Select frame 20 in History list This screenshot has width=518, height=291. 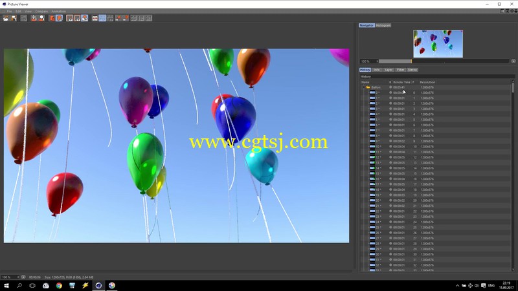(x=435, y=200)
